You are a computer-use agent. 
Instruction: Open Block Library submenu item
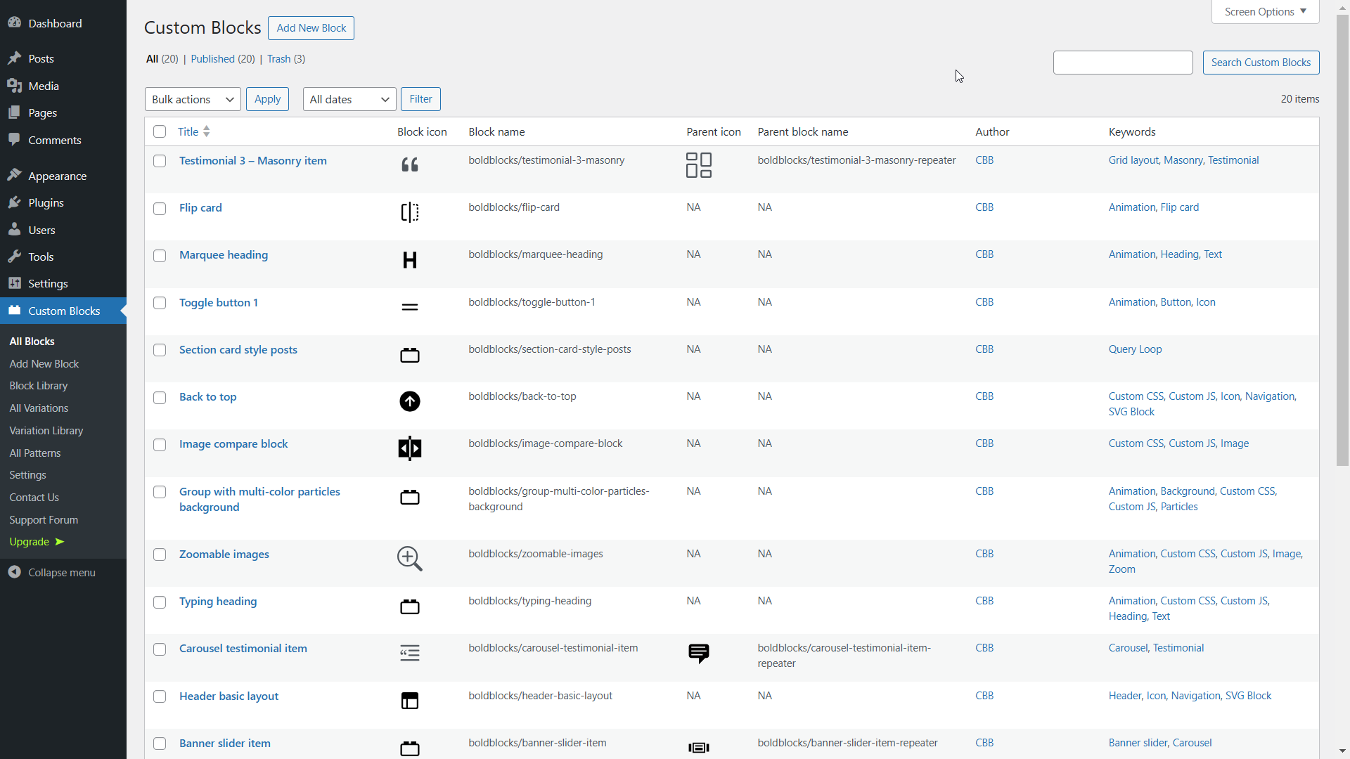[x=39, y=386]
